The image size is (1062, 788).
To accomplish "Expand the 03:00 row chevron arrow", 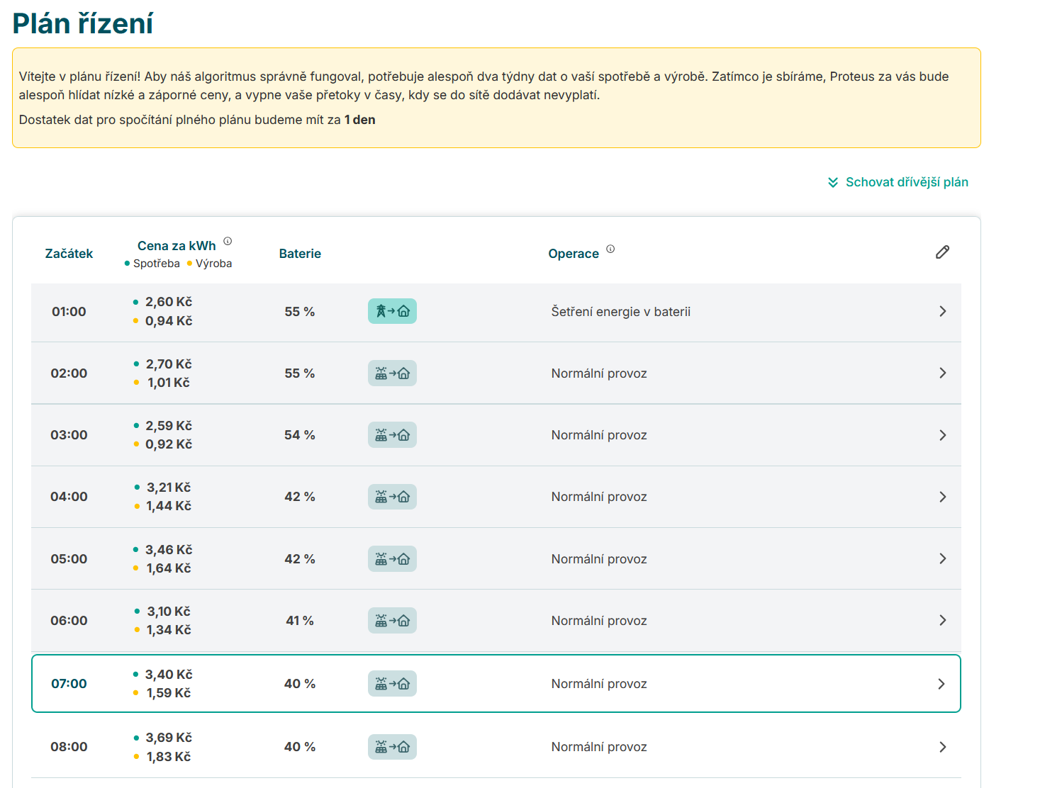I will (x=942, y=435).
